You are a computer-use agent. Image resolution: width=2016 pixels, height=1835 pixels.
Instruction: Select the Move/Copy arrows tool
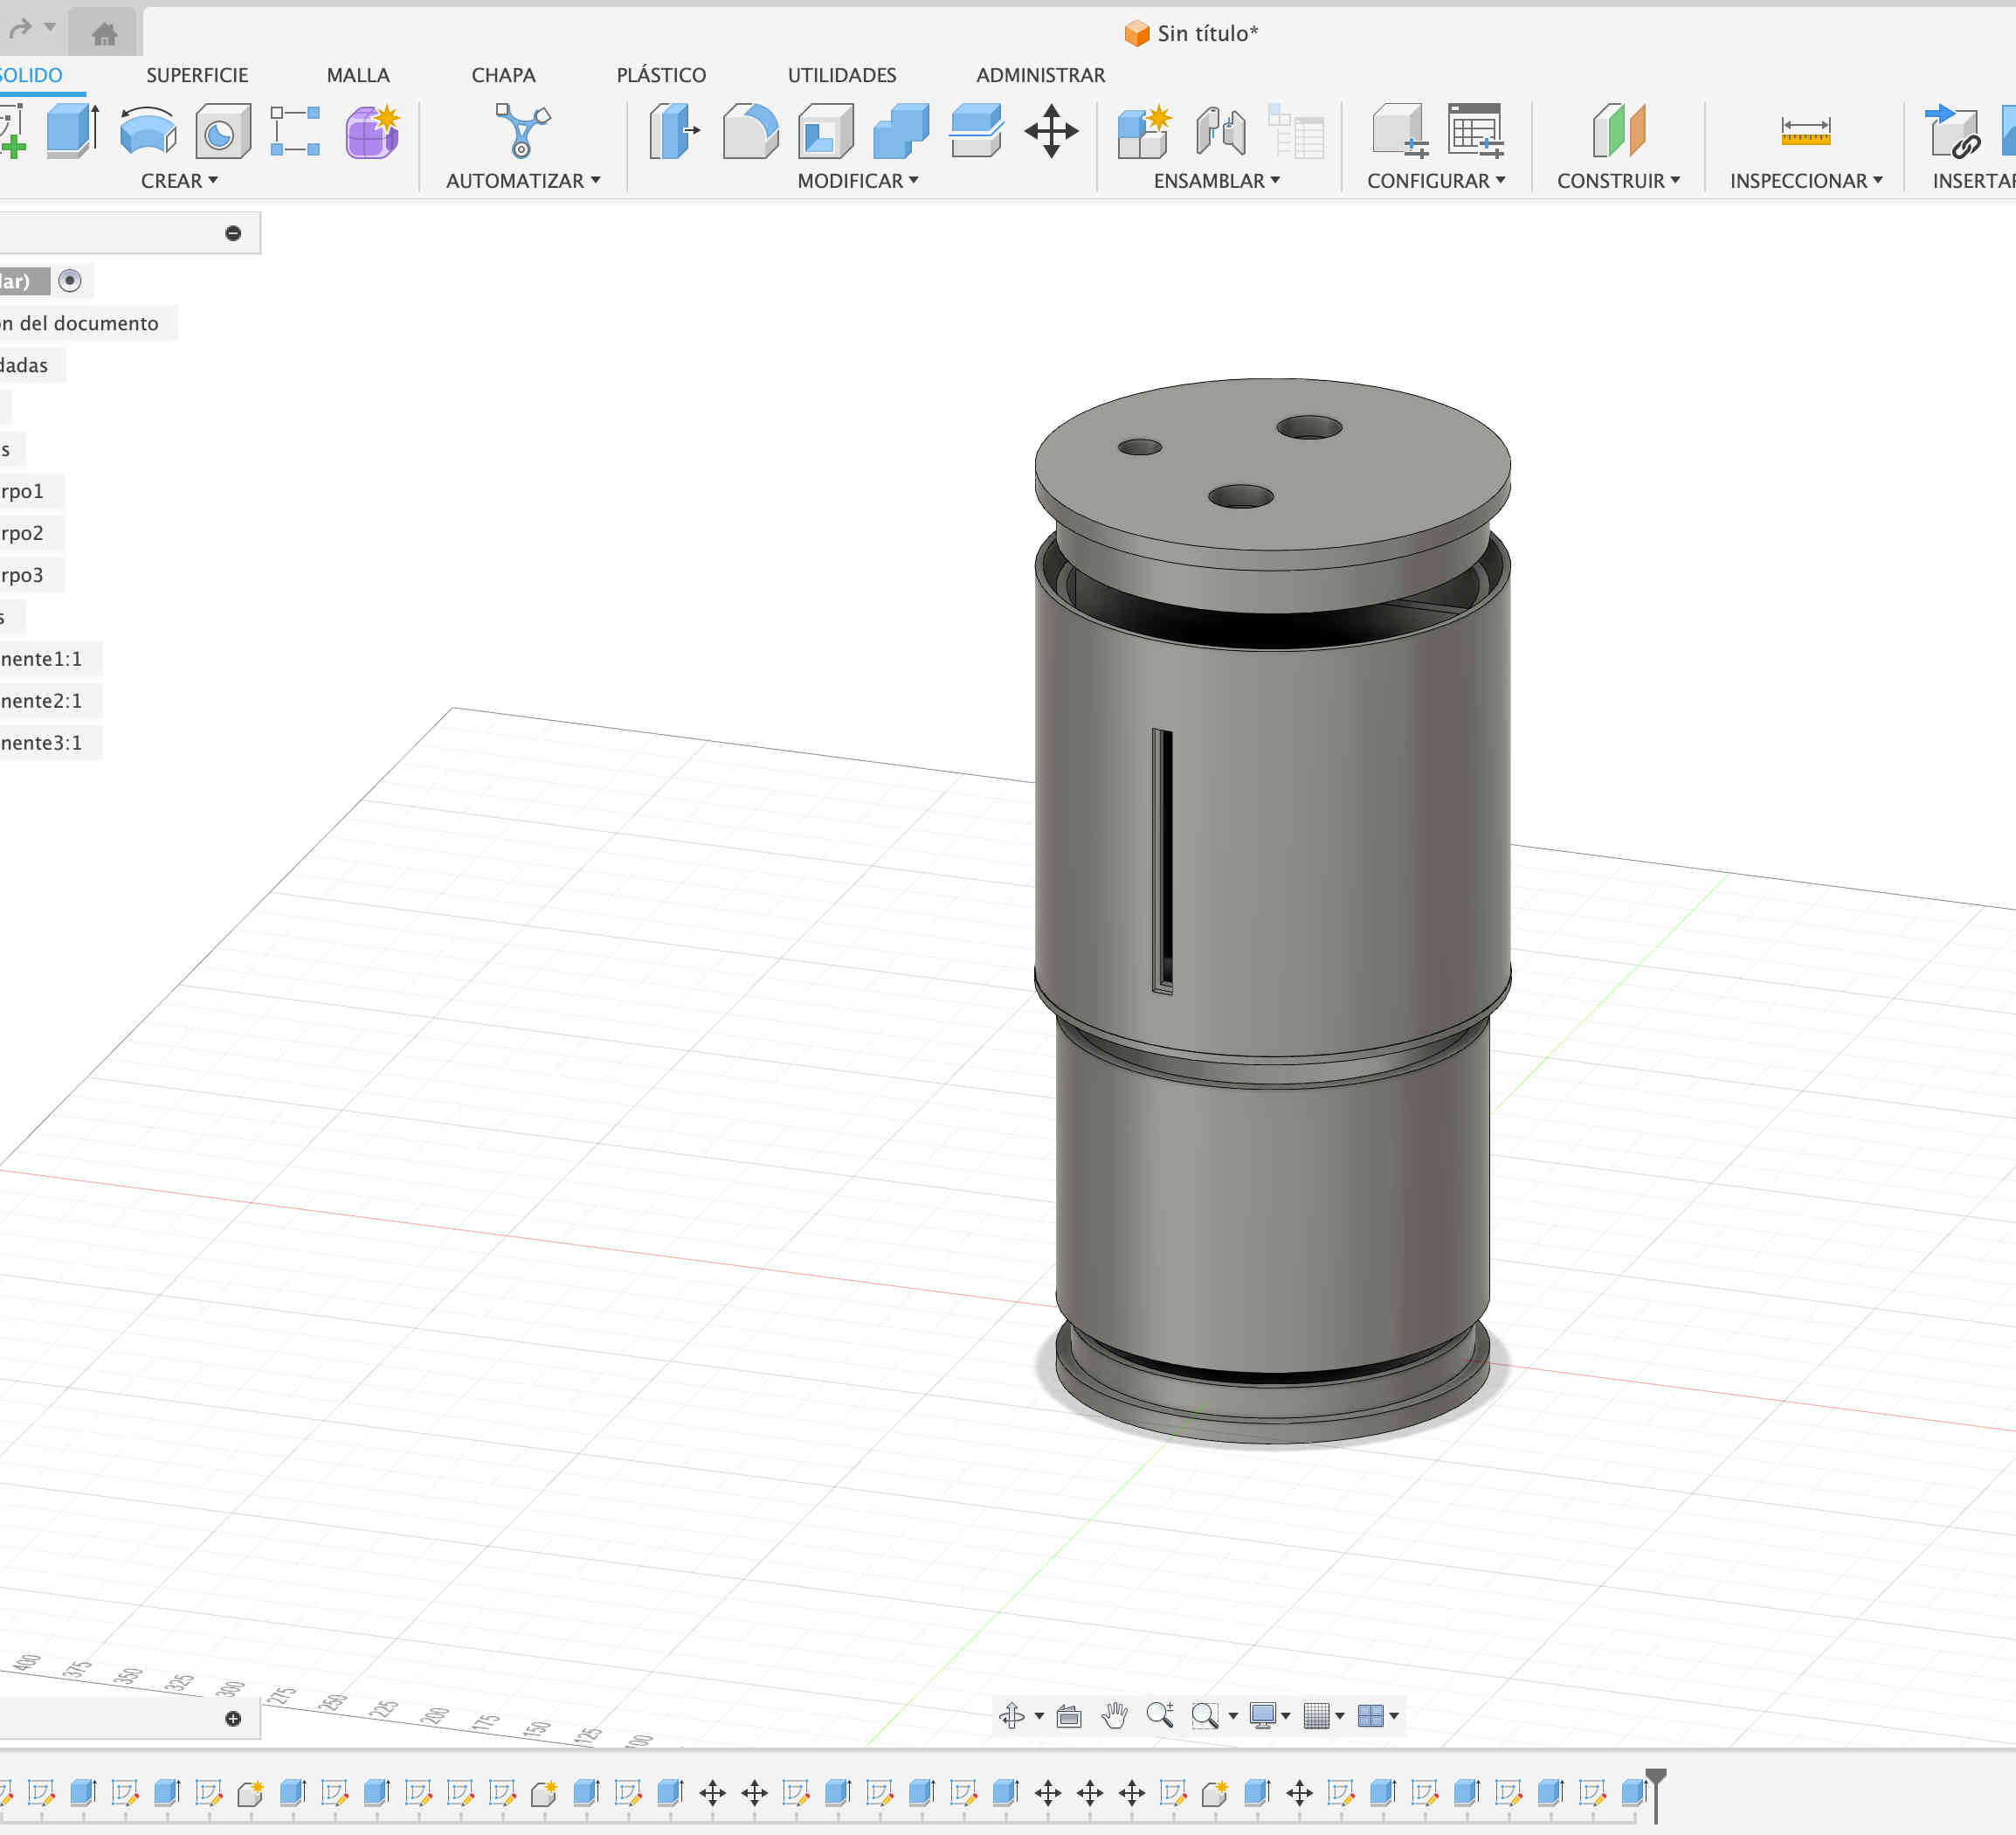(1051, 131)
